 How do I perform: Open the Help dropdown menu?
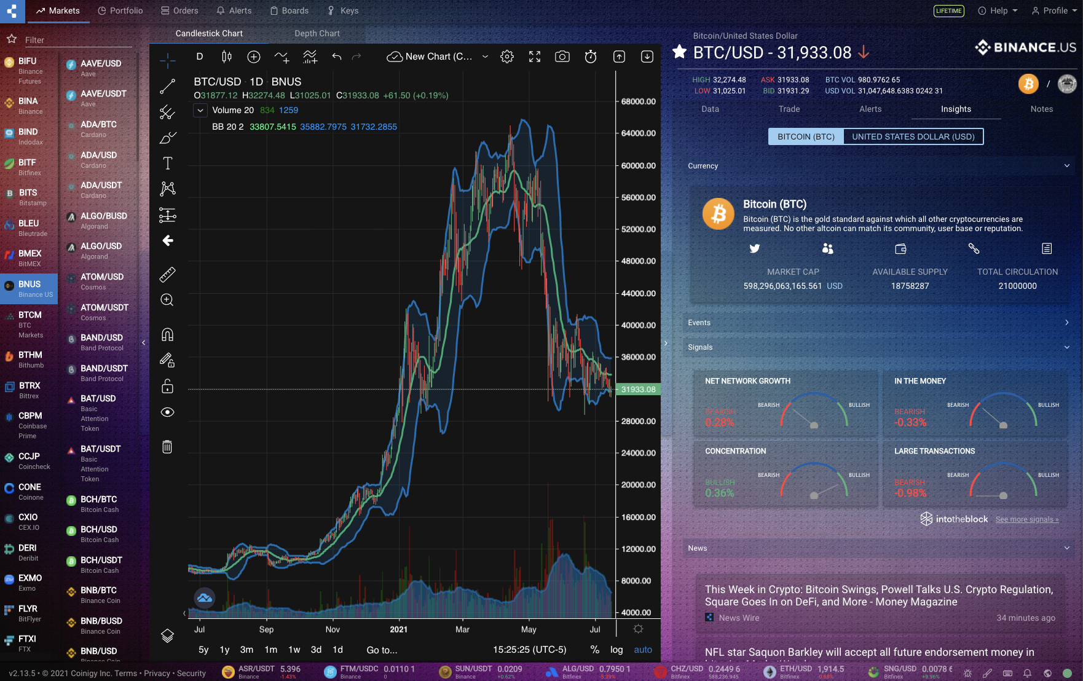(998, 10)
